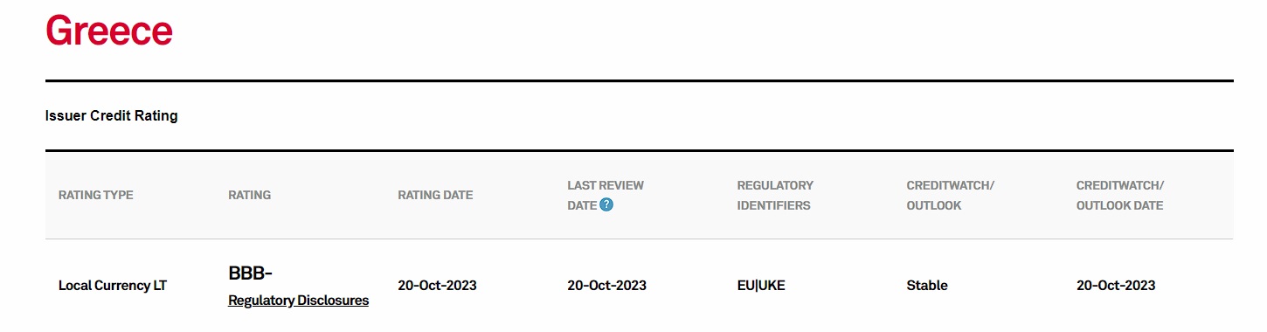1267x332 pixels.
Task: Click the CreditWatch/Outlook Date column header
Action: pos(1122,195)
